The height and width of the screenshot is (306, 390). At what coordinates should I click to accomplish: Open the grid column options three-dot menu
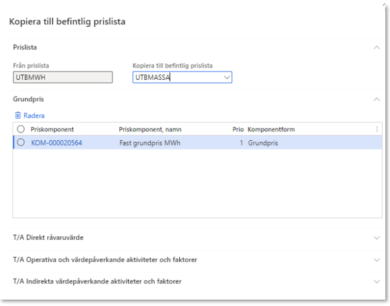tap(376, 129)
